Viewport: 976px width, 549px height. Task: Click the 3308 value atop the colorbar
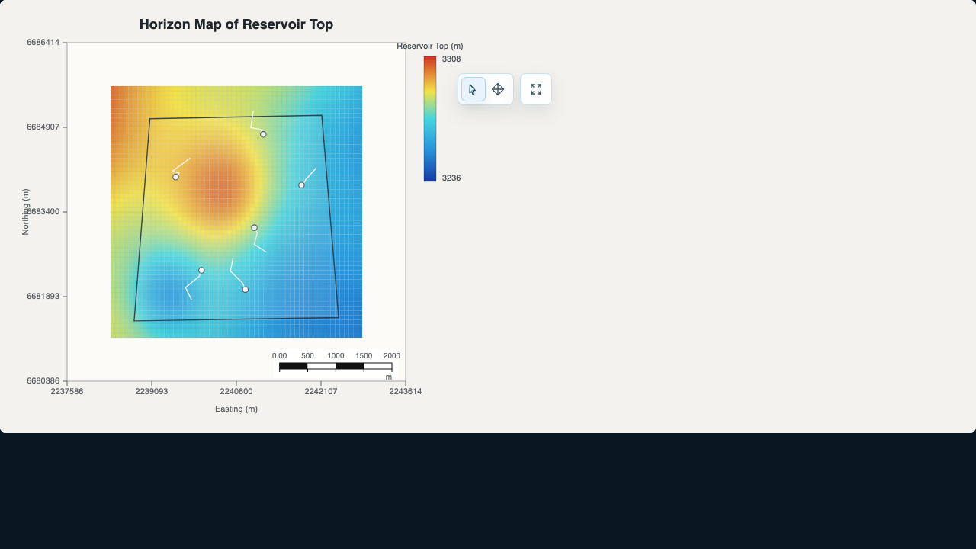pos(451,58)
